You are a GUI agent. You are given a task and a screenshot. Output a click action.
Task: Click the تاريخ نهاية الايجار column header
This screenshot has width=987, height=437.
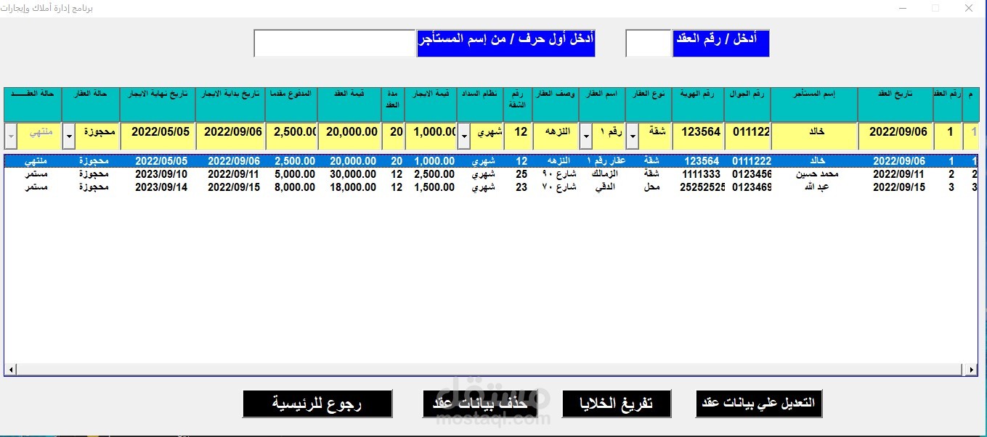click(x=158, y=105)
